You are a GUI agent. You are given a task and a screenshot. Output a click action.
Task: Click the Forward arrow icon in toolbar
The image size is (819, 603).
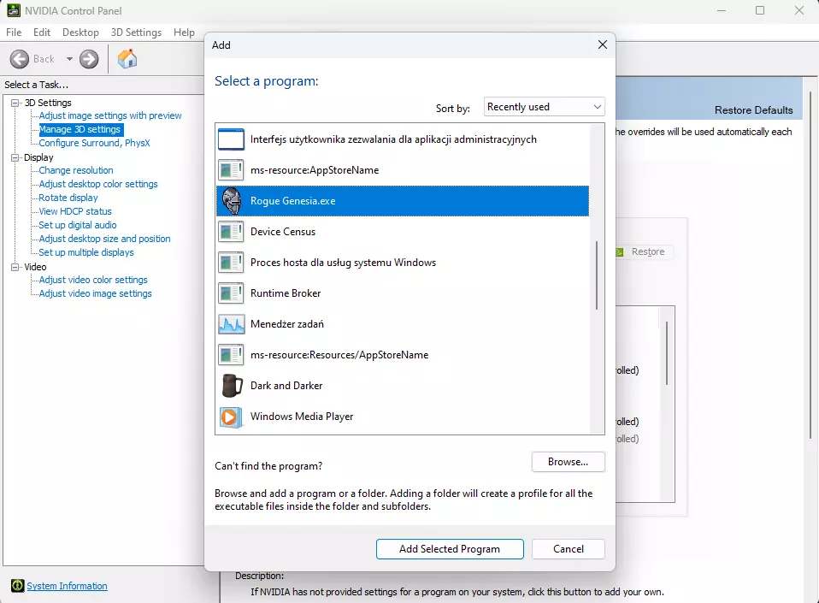(x=89, y=59)
